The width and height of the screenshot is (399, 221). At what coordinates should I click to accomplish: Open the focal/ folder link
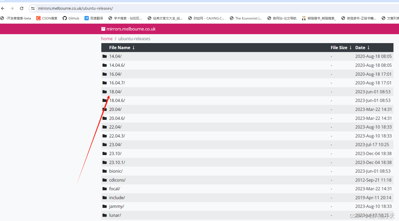pyautogui.click(x=115, y=189)
